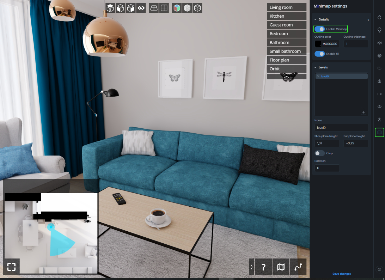The height and width of the screenshot is (280, 385).
Task: Select the colored cube render mode icon
Action: [x=177, y=8]
